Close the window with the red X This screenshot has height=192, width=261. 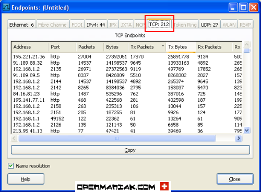[x=254, y=7]
